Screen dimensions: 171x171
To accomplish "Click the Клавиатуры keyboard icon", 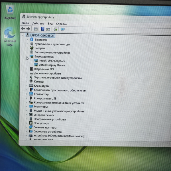I will 31,85.
